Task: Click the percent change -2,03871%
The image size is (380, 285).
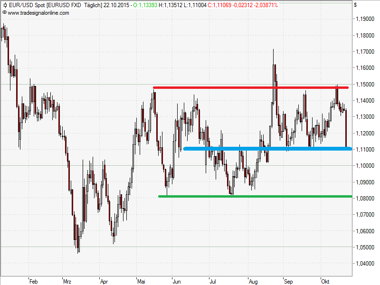Action: (266, 5)
